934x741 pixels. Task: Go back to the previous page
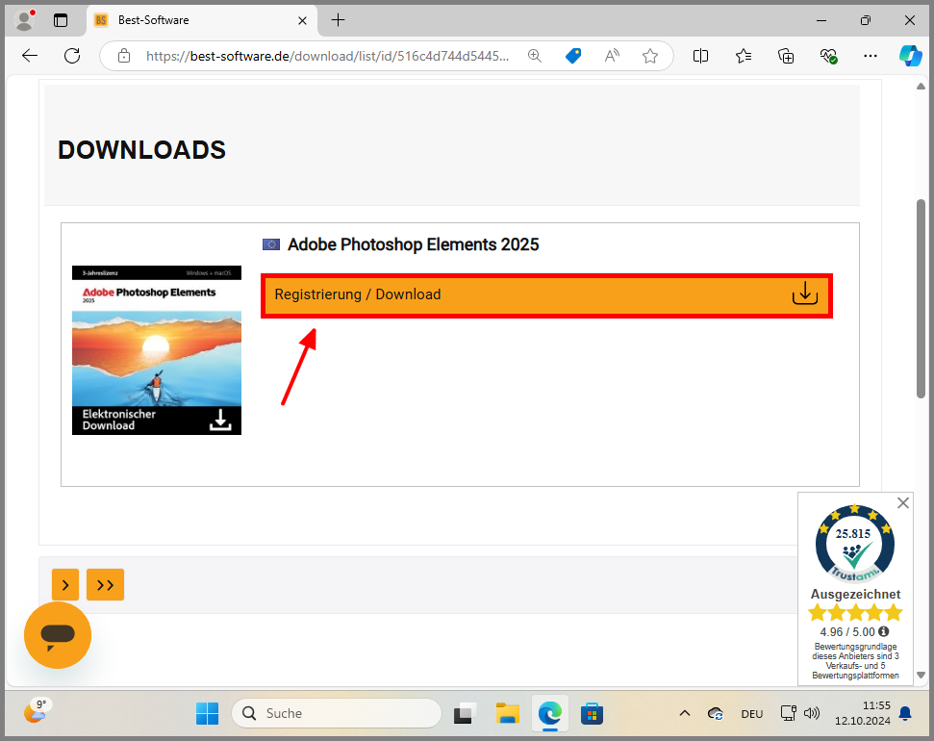point(29,56)
